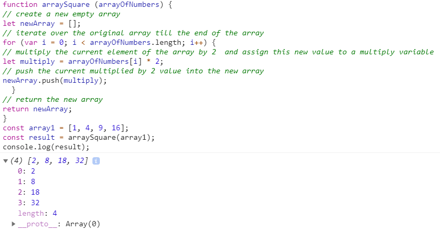Click the 'const result' declaration
Image resolution: width=440 pixels, height=230 pixels.
(x=29, y=138)
